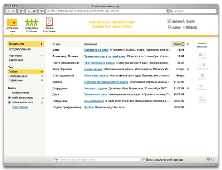Image resolution: width=222 pixels, height=170 pixels.
Task: Click the Удалить cross icon
Action: tap(202, 76)
